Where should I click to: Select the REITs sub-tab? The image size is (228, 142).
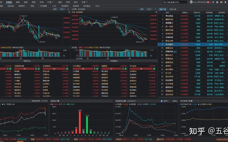point(97,6)
